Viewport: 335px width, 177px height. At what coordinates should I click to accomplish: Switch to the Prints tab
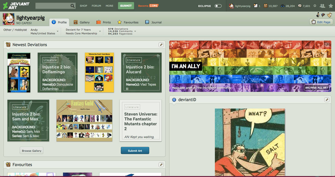(103, 22)
